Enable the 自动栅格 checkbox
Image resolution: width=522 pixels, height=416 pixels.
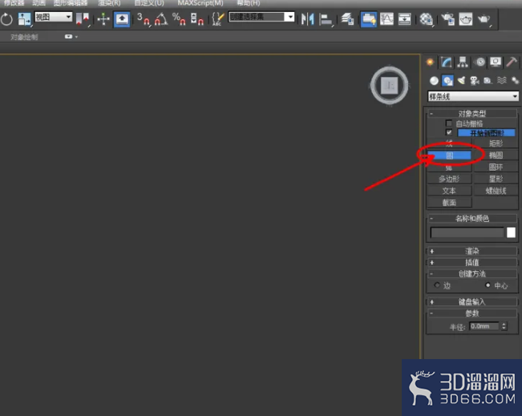pyautogui.click(x=449, y=123)
